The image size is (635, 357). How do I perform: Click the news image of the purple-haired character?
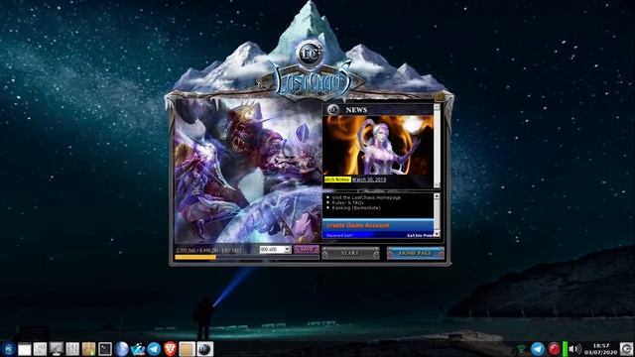[x=378, y=146]
